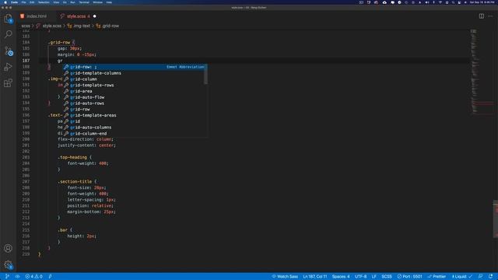This screenshot has width=498, height=280.
Task: Open the editor More Actions ellipsis
Action: (x=490, y=16)
